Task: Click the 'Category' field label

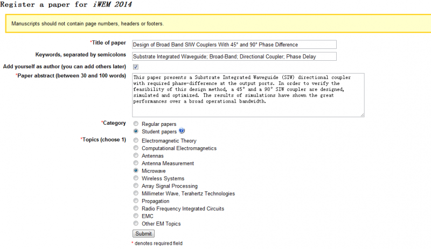Action: (x=114, y=123)
